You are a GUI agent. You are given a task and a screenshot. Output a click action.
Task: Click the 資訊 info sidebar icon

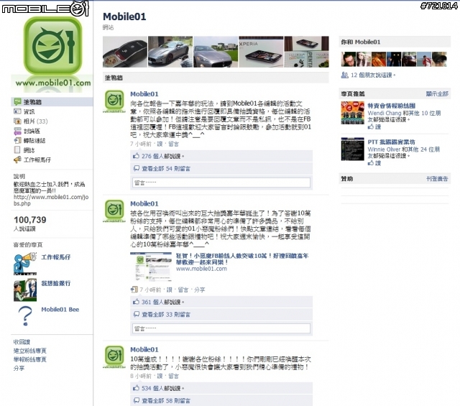17,111
